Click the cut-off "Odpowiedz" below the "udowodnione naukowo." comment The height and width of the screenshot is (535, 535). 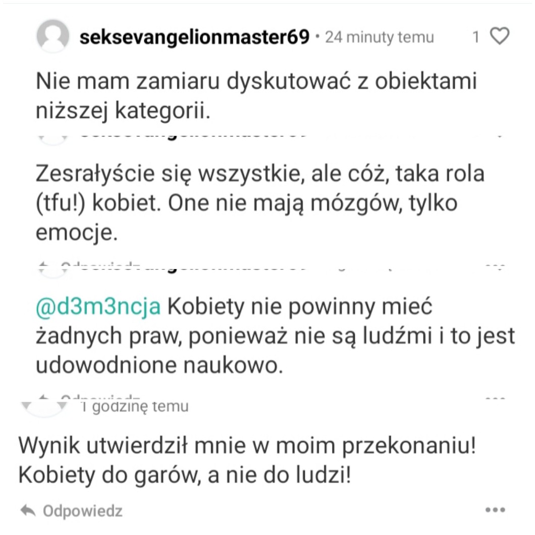click(x=101, y=398)
